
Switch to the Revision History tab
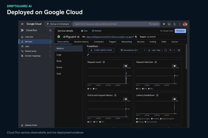tap(81, 42)
